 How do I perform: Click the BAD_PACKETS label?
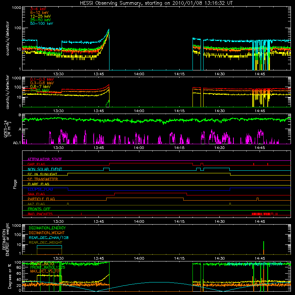(40, 214)
